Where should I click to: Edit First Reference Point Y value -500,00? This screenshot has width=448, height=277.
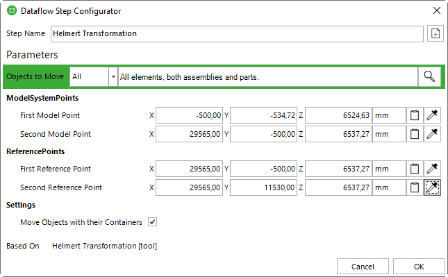263,169
